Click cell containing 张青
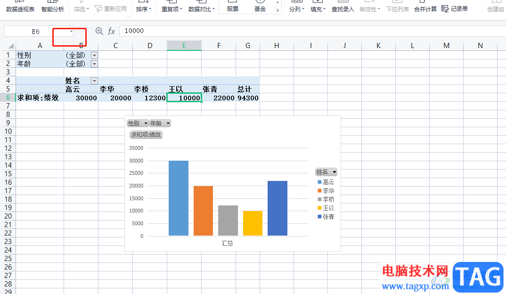 point(219,89)
